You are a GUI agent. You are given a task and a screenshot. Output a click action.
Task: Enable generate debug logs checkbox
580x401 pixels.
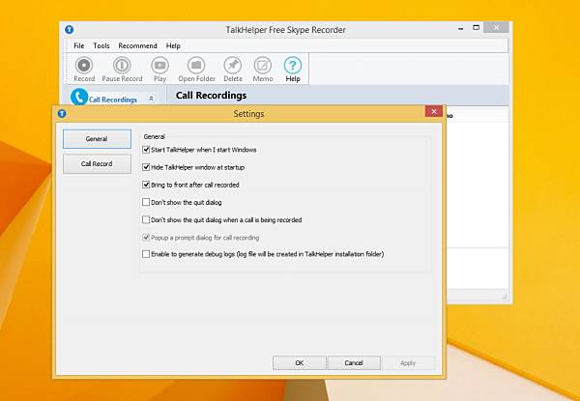point(146,254)
